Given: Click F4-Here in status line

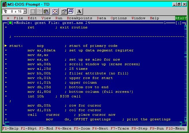Looking at the screenshot, I should tap(63, 128).
